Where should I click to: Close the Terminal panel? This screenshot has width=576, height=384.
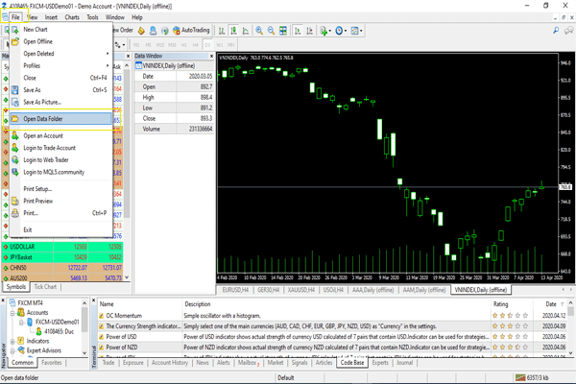tap(94, 300)
